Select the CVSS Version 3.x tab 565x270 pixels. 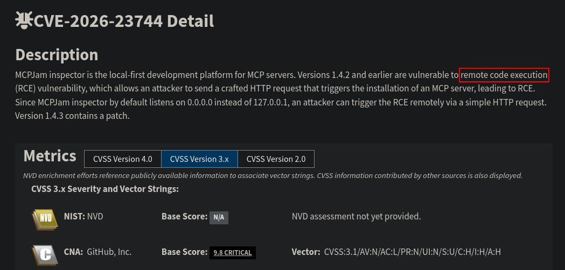pyautogui.click(x=199, y=159)
